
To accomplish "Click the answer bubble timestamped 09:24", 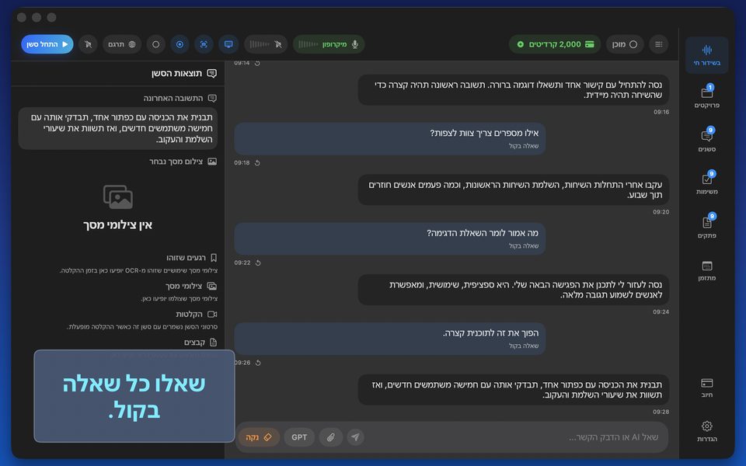I will [x=514, y=290].
